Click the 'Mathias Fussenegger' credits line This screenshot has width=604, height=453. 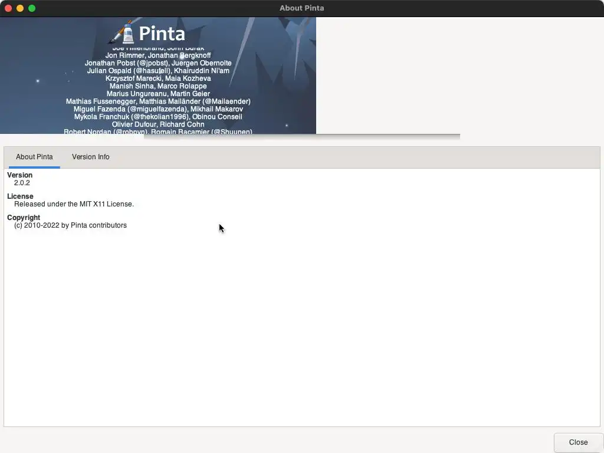(158, 101)
